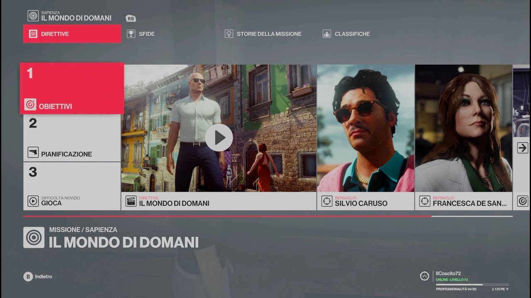
Task: Click the trophy icon beside Sfide
Action: (x=131, y=34)
